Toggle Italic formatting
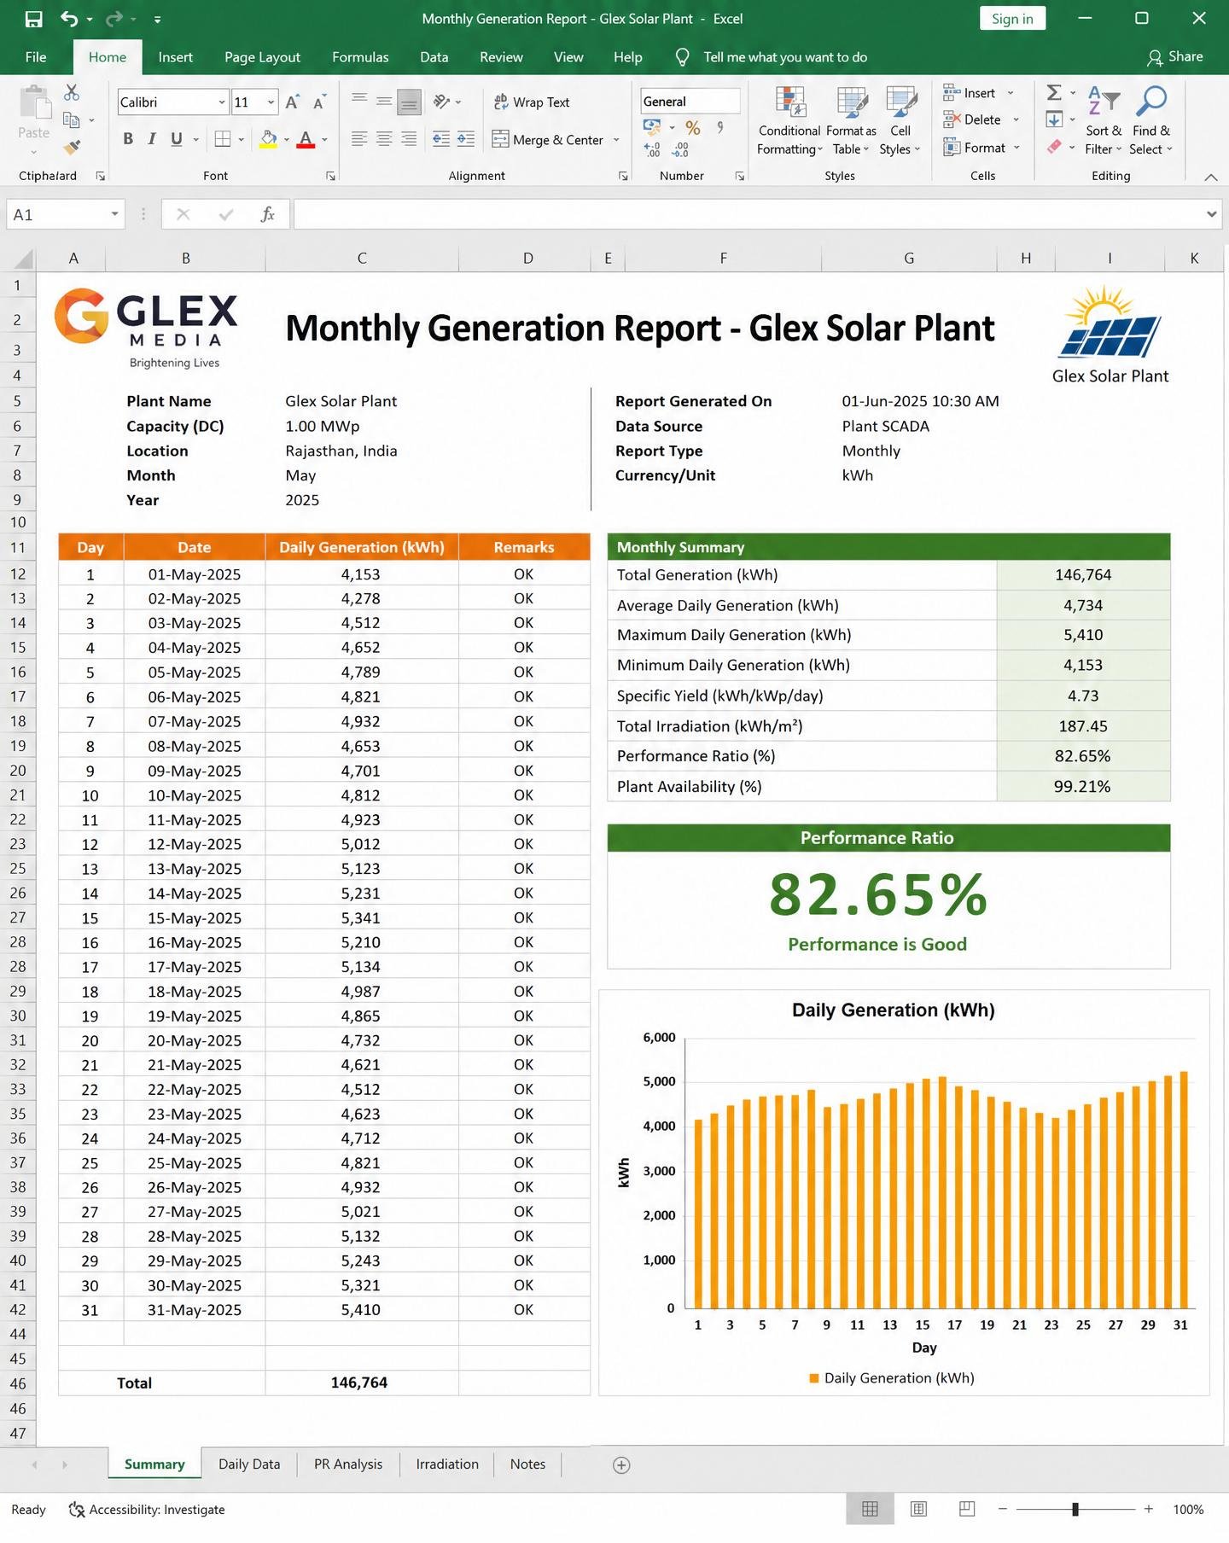This screenshot has width=1229, height=1543. (152, 139)
